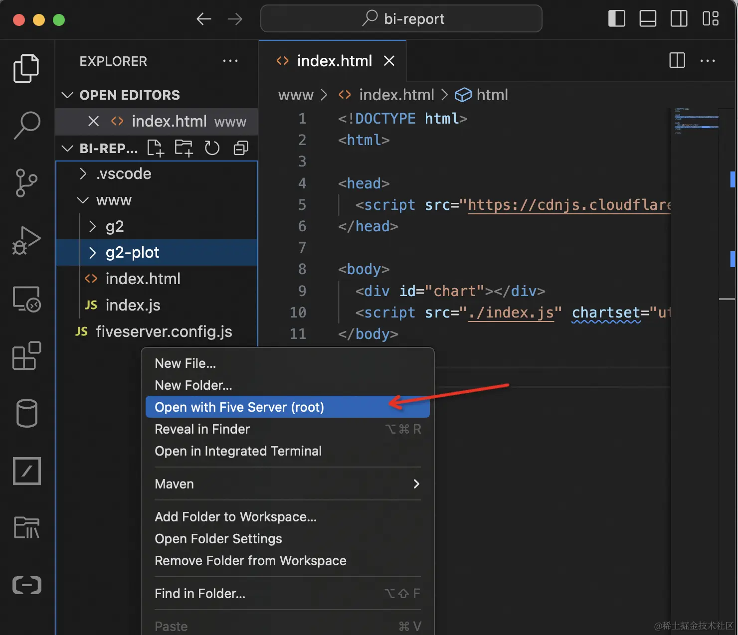
Task: Close the index.html editor tab
Action: coord(389,61)
